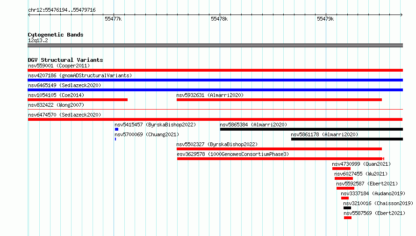Screen dimensions: 416x236
Task: Open the nsv4207186 (gnomADStructuralVariants) label
Action: coord(80,75)
